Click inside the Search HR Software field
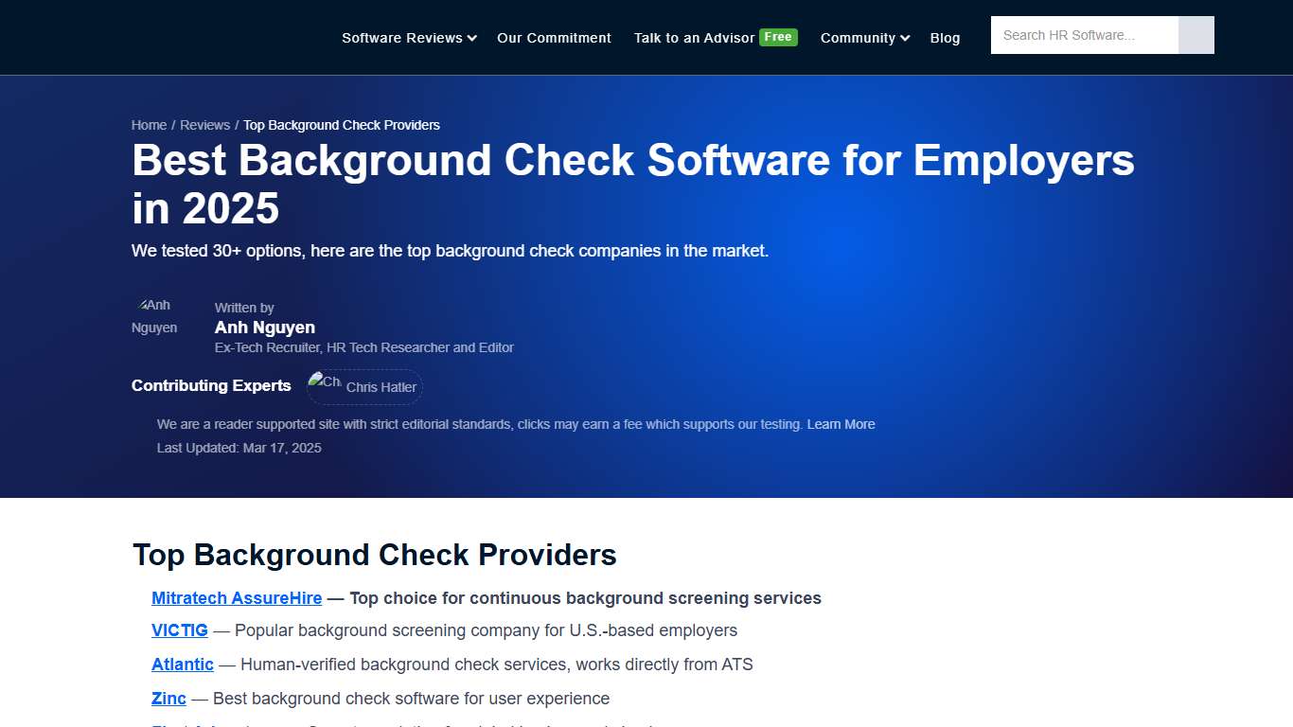Image resolution: width=1293 pixels, height=727 pixels. tap(1084, 35)
